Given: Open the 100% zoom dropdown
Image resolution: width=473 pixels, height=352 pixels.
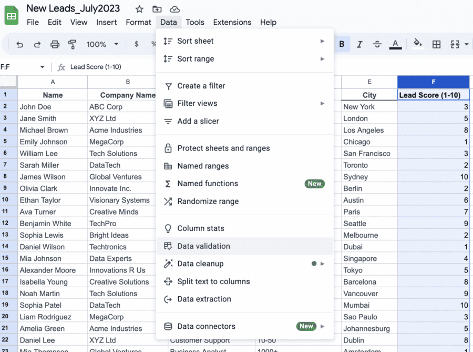Looking at the screenshot, I should click(102, 44).
